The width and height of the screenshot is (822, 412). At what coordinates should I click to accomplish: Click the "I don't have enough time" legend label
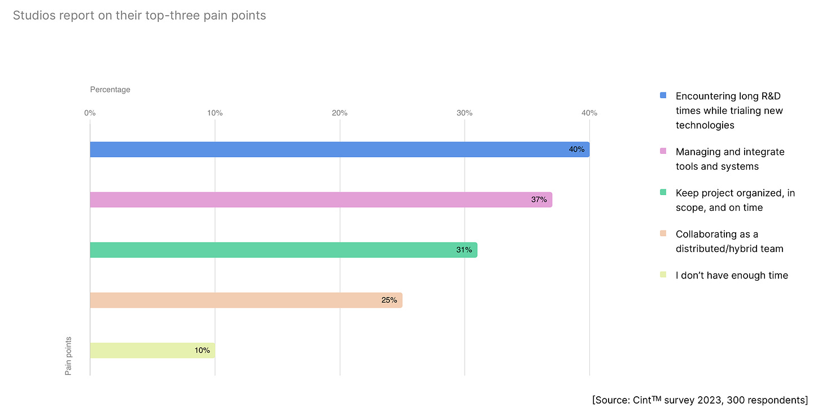pos(732,275)
